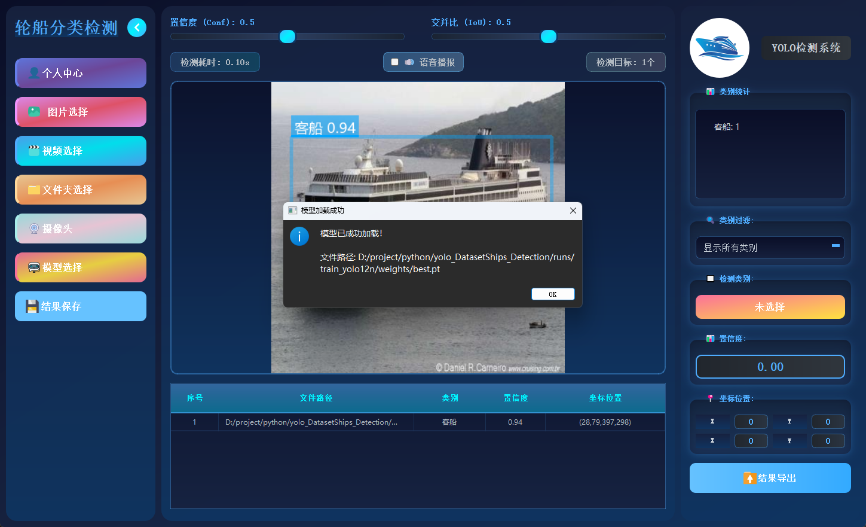
Task: Click the bottom X coordinate field
Action: pyautogui.click(x=751, y=441)
